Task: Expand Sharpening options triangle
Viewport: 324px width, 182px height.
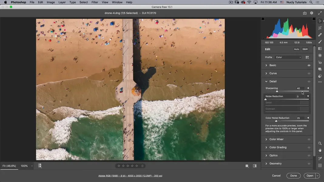Action: coord(308,88)
